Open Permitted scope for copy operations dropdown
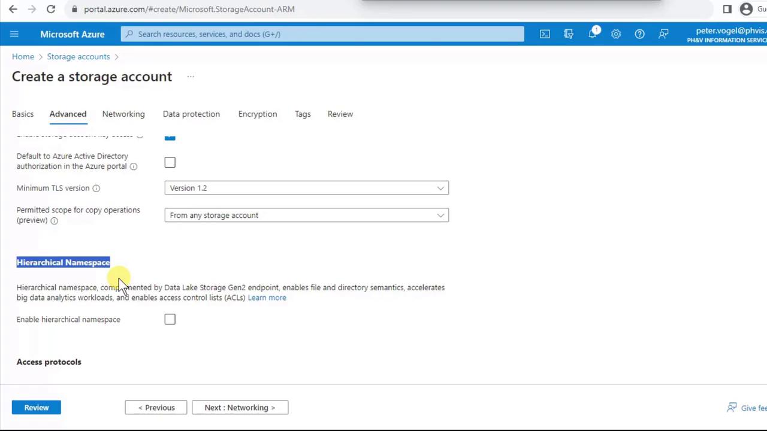Viewport: 767px width, 431px height. click(306, 215)
